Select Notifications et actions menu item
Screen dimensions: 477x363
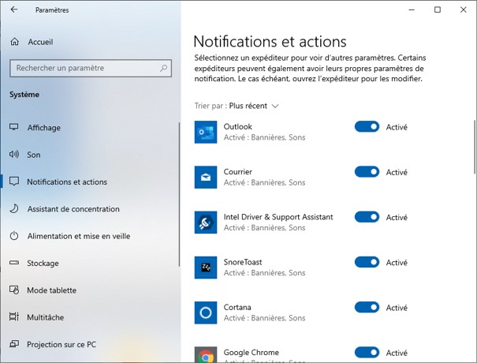tap(67, 181)
